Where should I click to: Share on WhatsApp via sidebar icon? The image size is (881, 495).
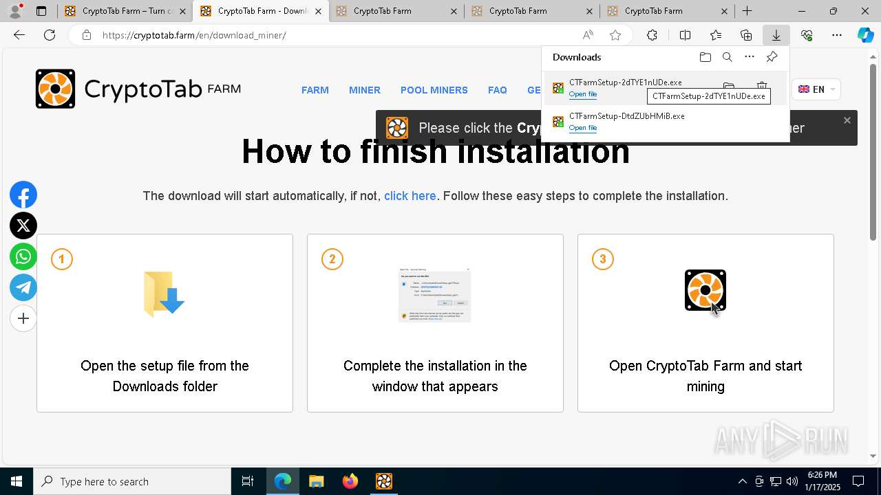click(x=23, y=256)
